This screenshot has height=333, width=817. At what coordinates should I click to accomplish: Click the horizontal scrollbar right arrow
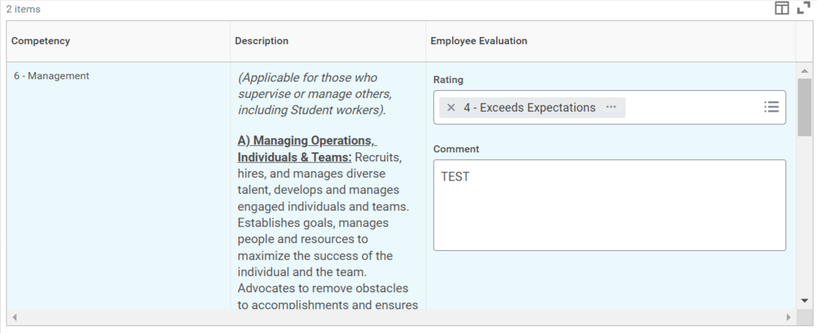(x=789, y=317)
